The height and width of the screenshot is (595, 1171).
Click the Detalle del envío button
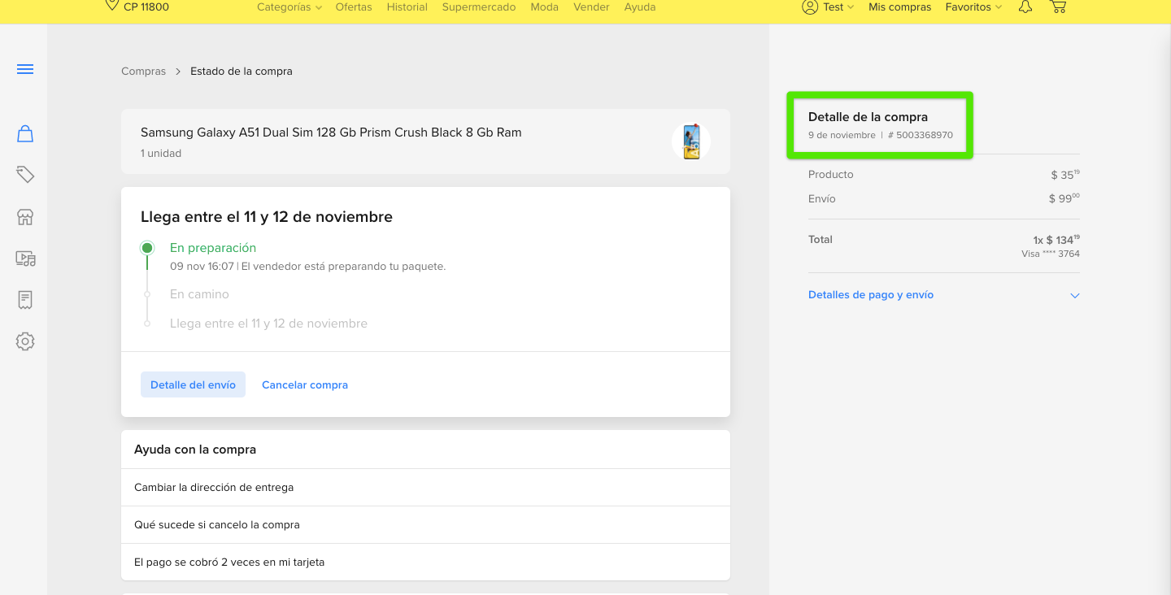(x=193, y=384)
